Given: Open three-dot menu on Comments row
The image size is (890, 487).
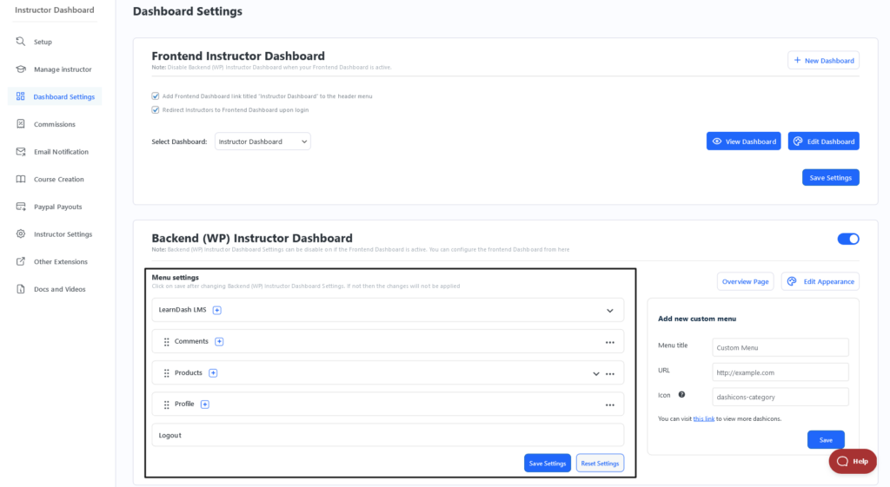Looking at the screenshot, I should pos(609,342).
